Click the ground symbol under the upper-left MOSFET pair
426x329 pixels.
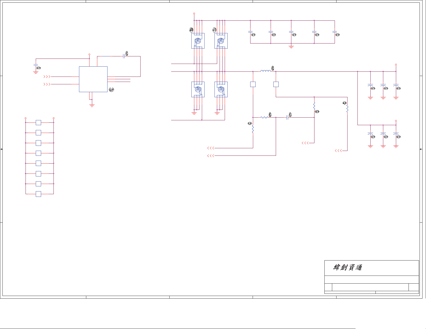pyautogui.click(x=194, y=113)
